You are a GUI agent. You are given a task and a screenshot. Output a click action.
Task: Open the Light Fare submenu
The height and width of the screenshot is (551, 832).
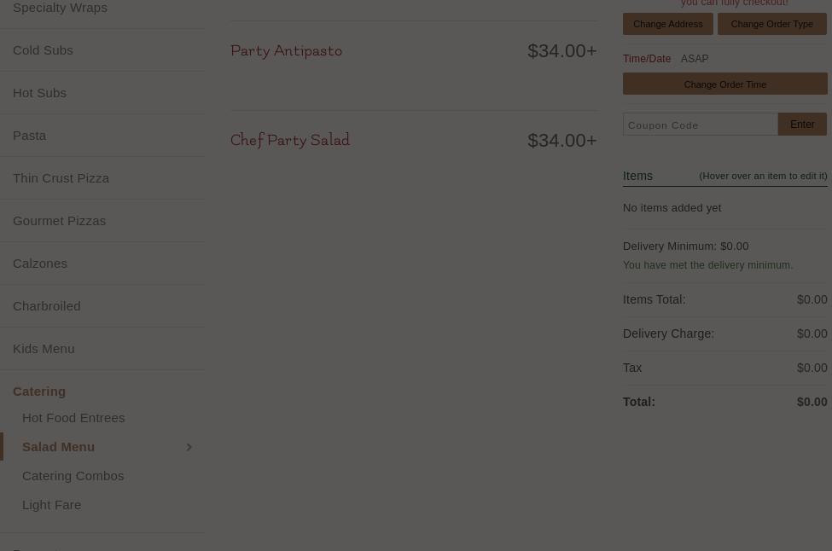[x=51, y=505]
